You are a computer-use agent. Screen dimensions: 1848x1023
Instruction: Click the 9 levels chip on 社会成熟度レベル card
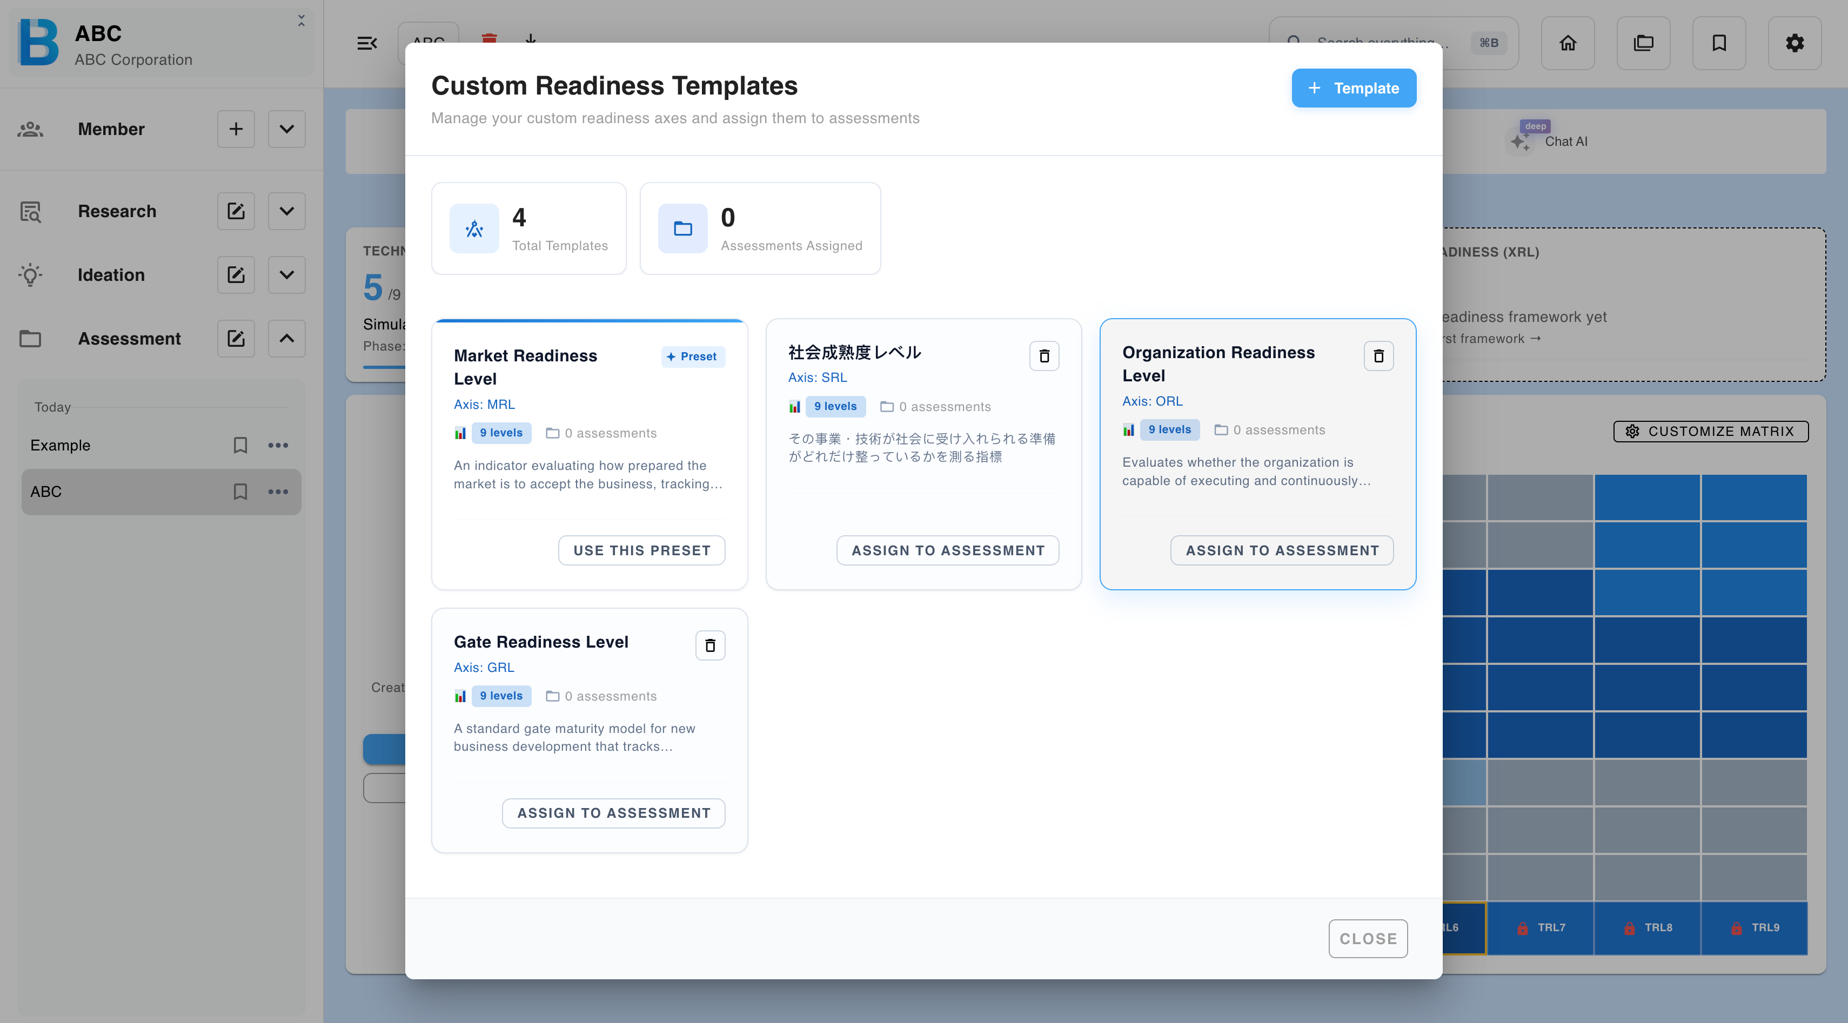click(835, 407)
